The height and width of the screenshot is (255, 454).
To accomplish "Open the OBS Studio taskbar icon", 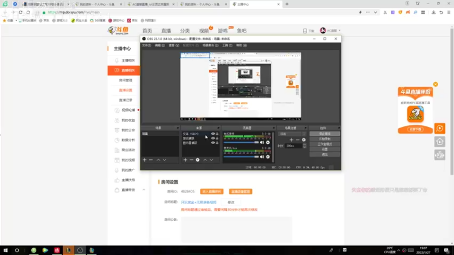I will click(x=80, y=250).
